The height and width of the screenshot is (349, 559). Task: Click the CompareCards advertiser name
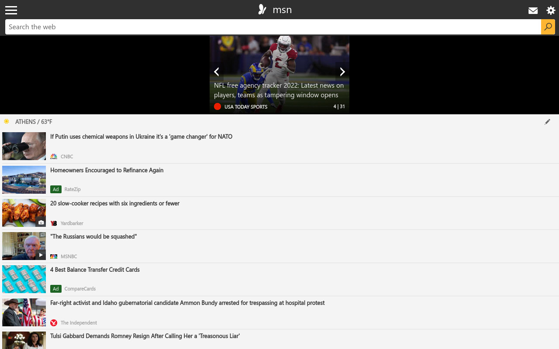tap(80, 289)
